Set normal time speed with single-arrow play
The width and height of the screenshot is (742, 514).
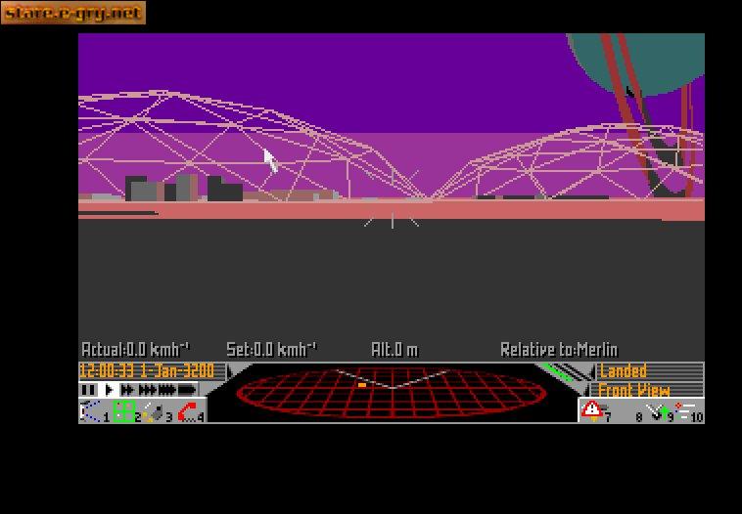coord(109,390)
